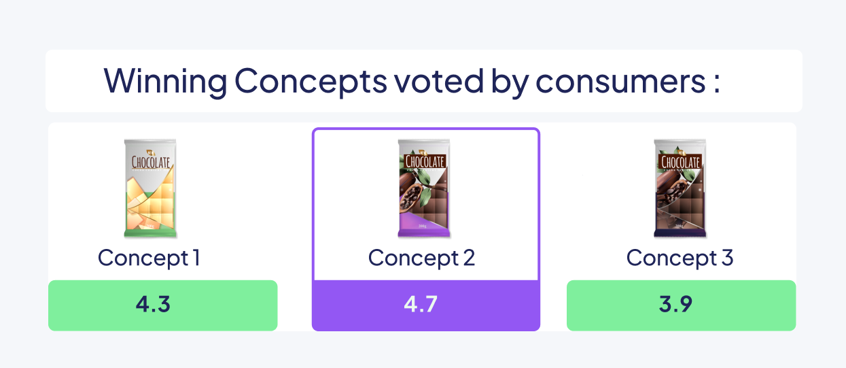
Task: Click the dark chocolate bar image for Concept 3
Action: click(x=680, y=188)
